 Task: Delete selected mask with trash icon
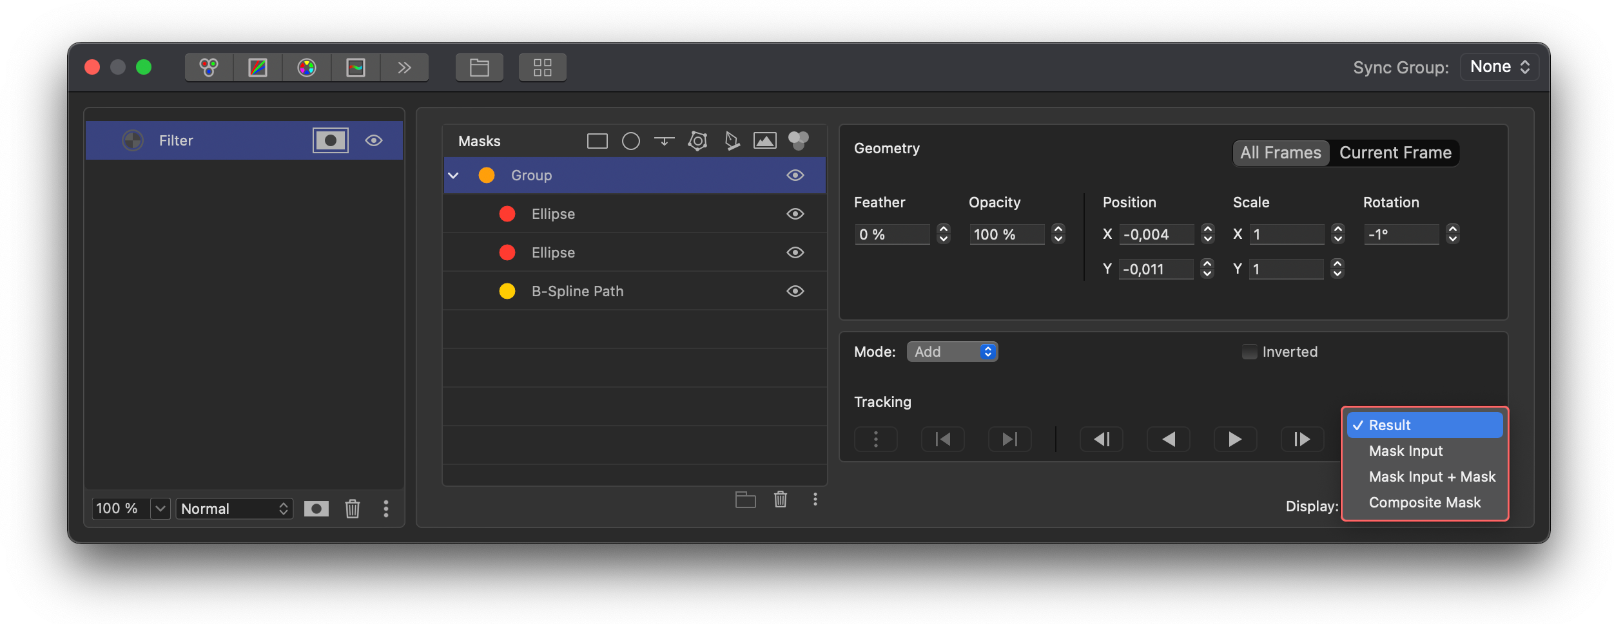(x=780, y=499)
